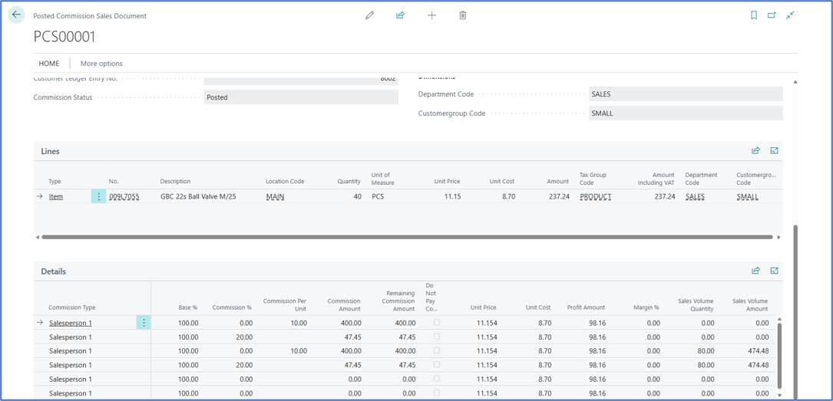Click the Quantity column header

point(349,182)
